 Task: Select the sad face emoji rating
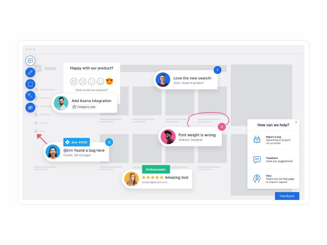[x=82, y=81]
